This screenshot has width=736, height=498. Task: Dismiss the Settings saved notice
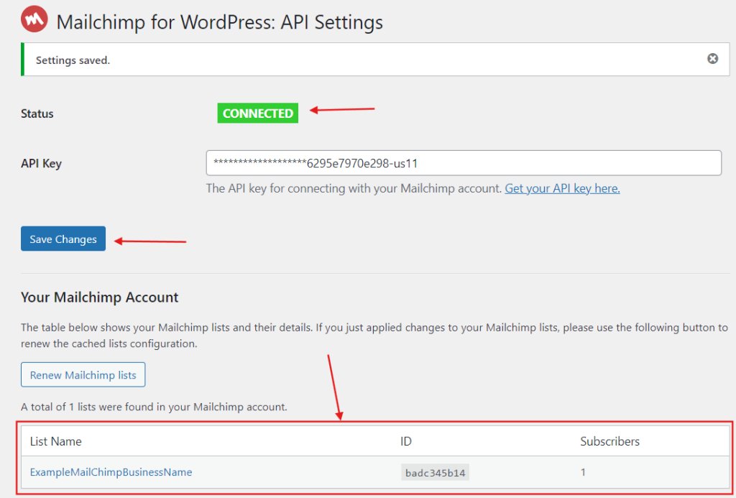[712, 59]
